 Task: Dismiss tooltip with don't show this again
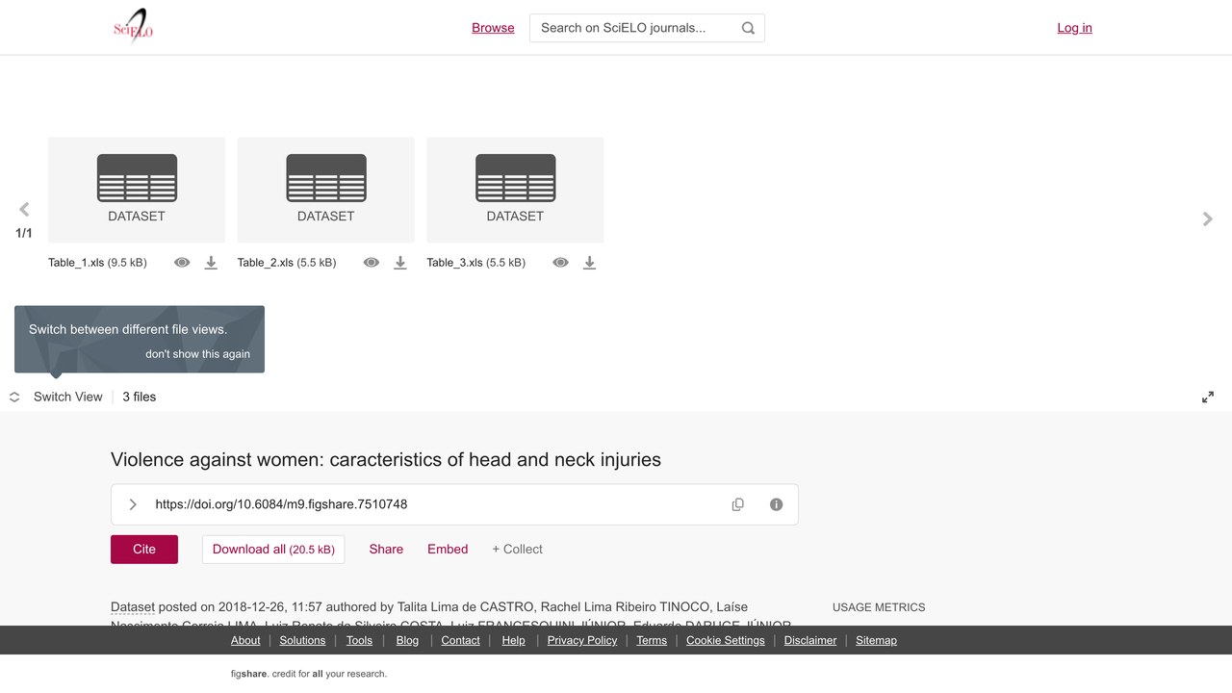(197, 354)
